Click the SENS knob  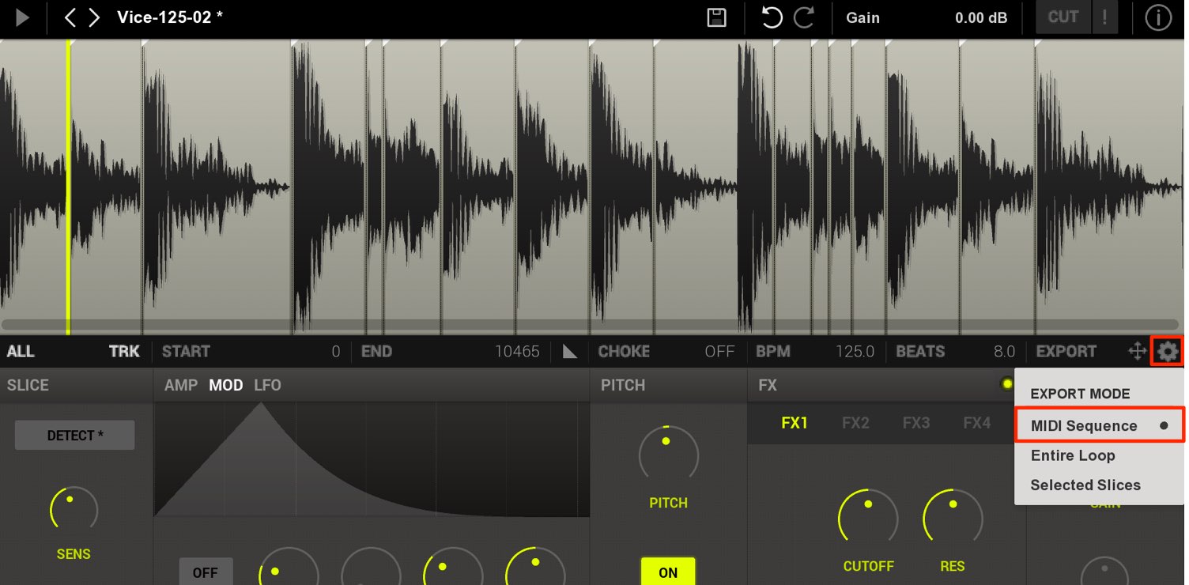click(74, 510)
